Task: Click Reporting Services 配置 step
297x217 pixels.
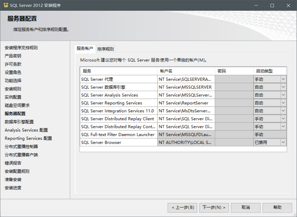Action: click(x=28, y=138)
